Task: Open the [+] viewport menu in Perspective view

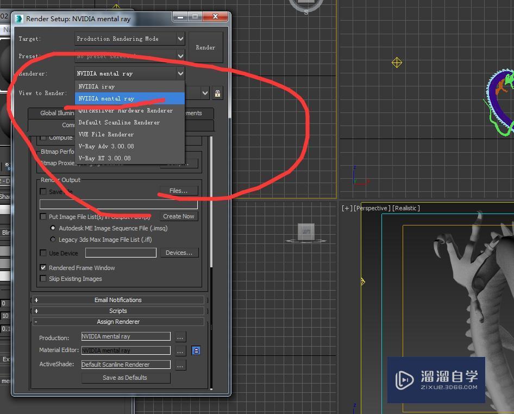Action: pos(346,208)
